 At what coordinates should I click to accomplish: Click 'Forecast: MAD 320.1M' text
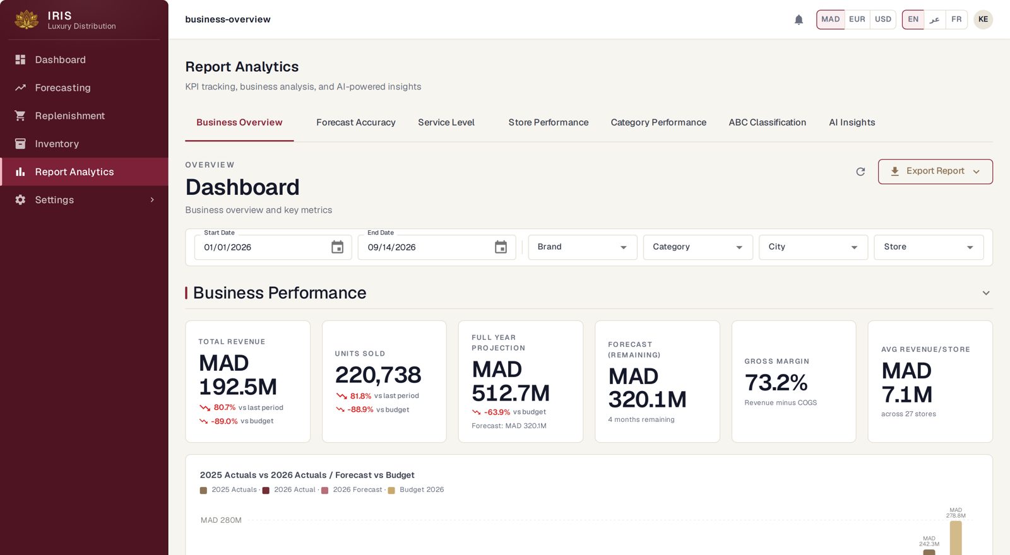(x=509, y=426)
